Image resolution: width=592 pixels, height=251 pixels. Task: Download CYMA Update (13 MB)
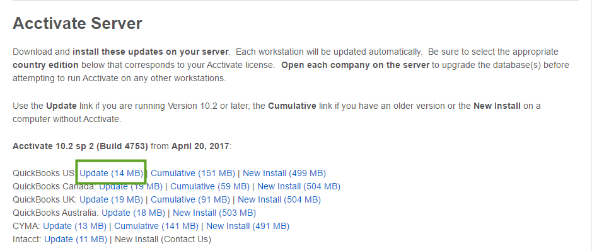(x=74, y=226)
